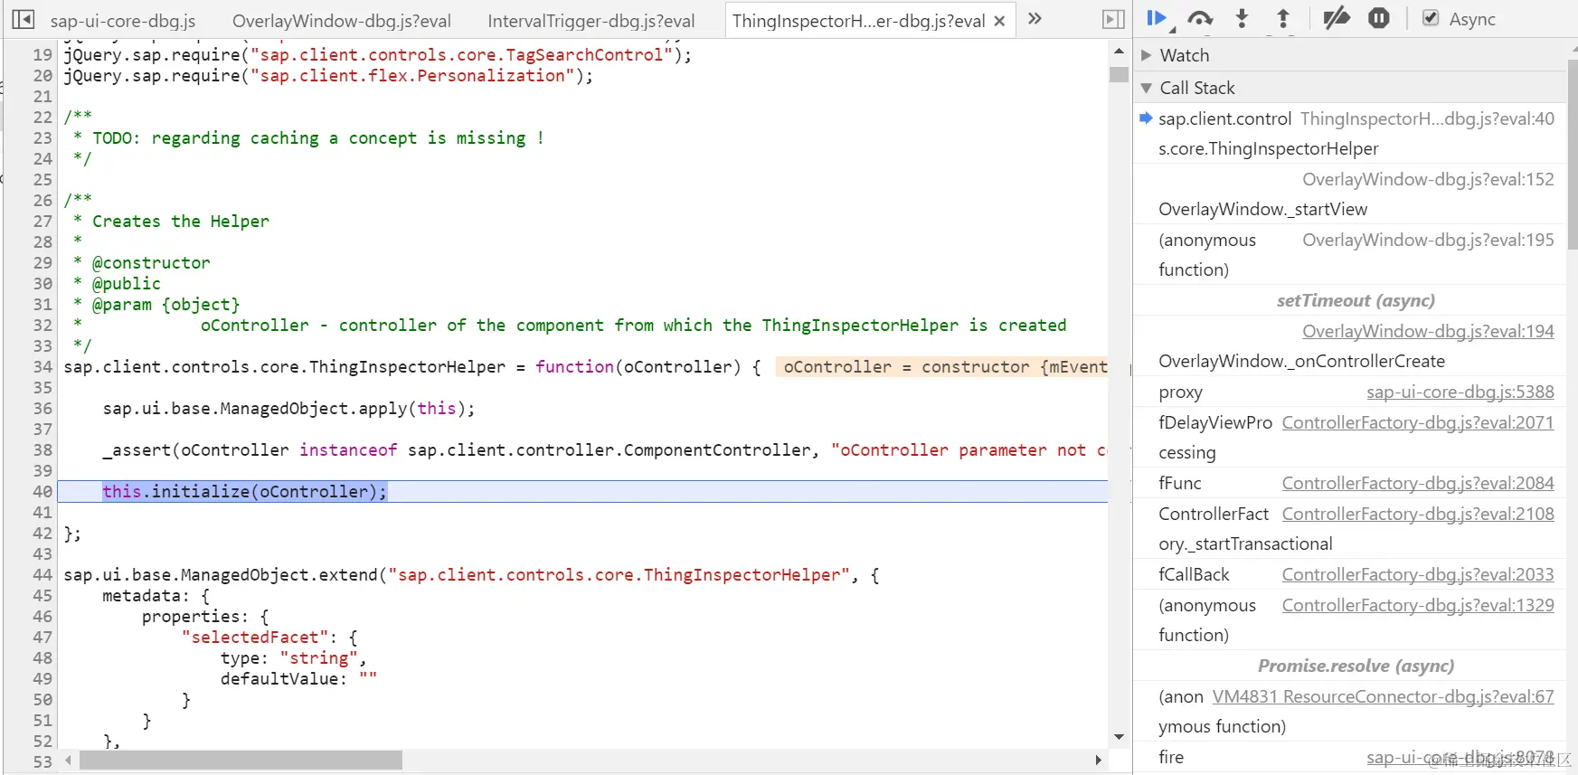
Task: Step over next function call
Action: point(1200,18)
